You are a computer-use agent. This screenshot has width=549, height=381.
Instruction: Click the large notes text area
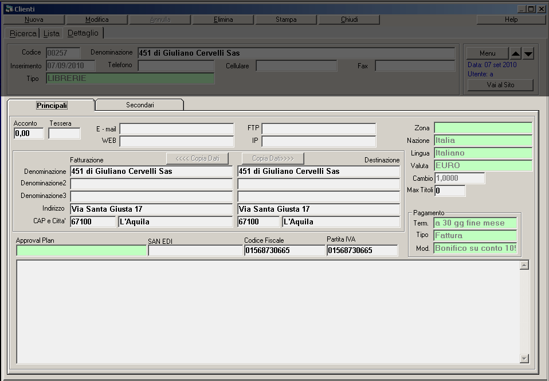[268, 312]
